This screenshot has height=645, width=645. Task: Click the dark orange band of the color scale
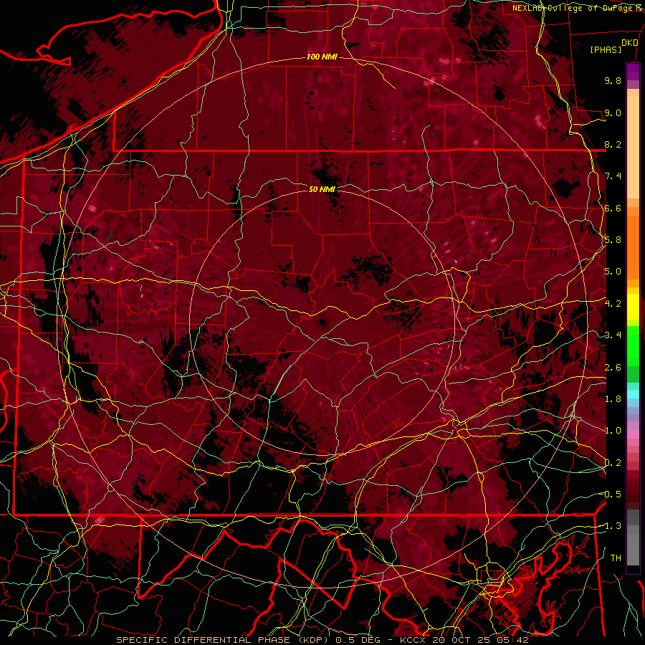click(633, 247)
